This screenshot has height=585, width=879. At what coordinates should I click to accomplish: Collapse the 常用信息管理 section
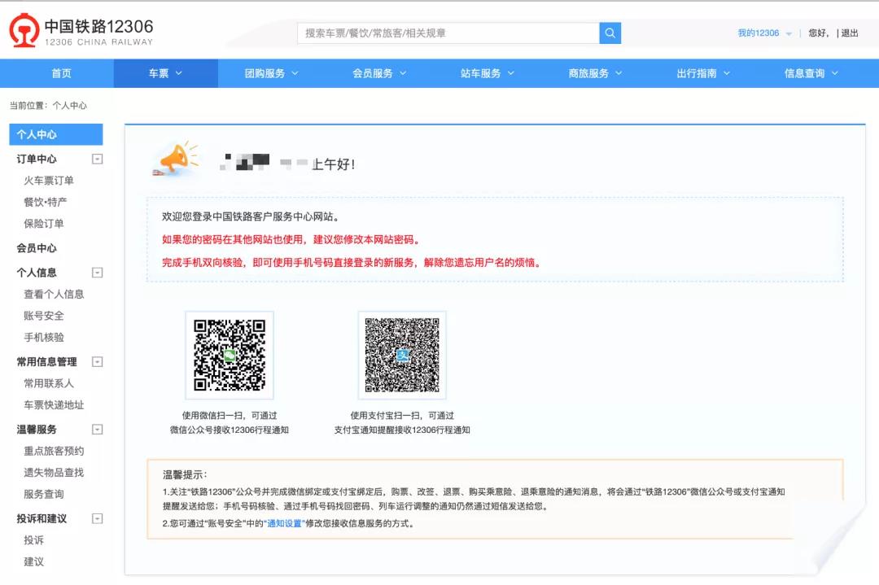97,362
